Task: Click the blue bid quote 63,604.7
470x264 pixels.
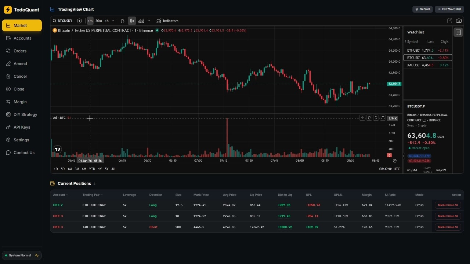Action: (x=419, y=156)
